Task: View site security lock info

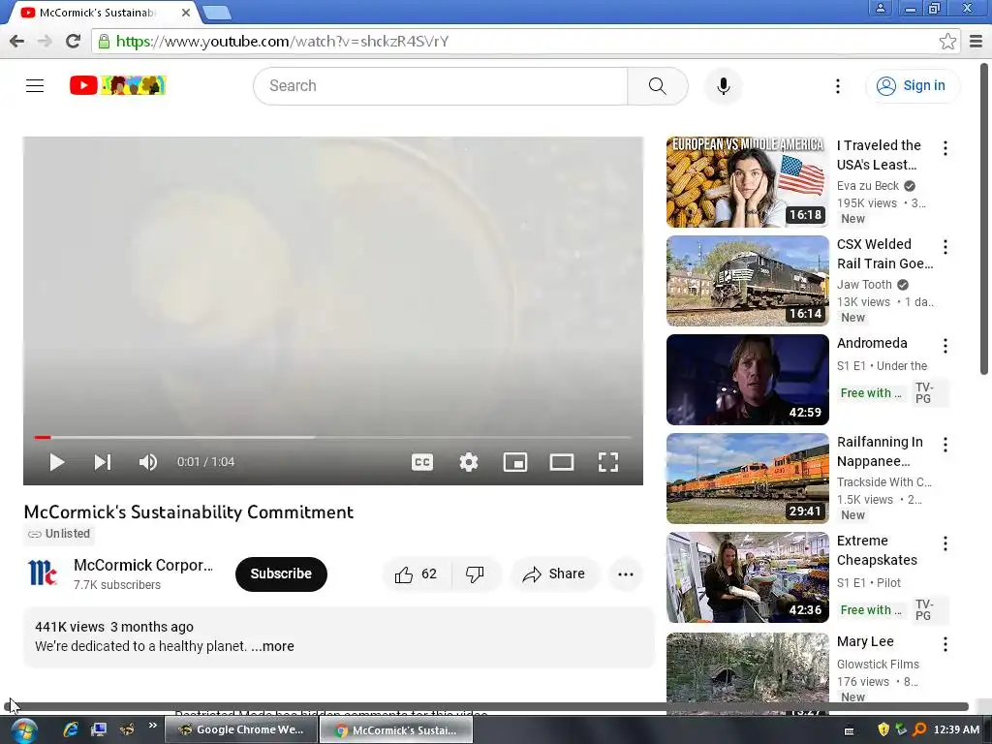Action: pos(104,41)
